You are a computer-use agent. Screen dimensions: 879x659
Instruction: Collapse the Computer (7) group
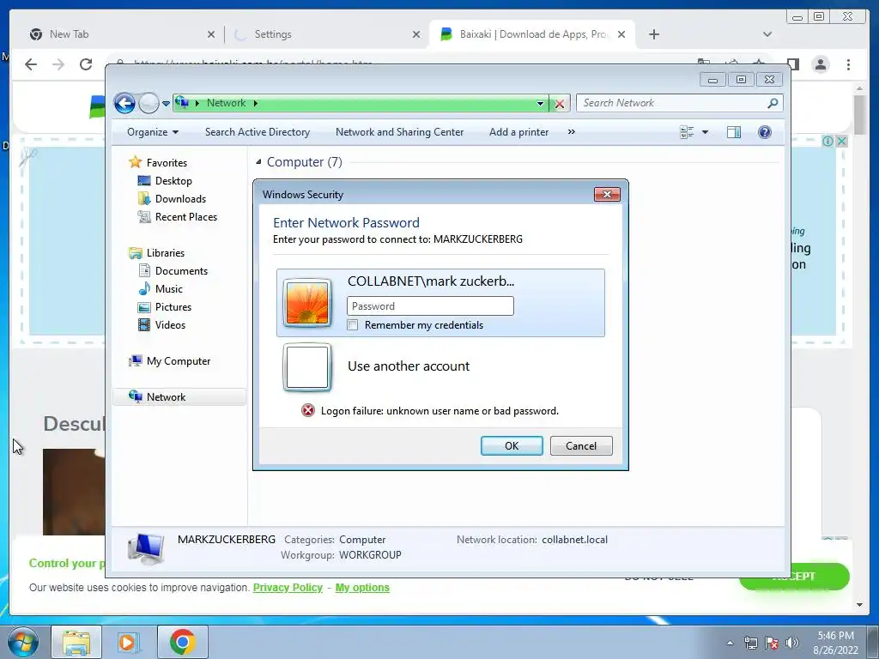coord(258,162)
